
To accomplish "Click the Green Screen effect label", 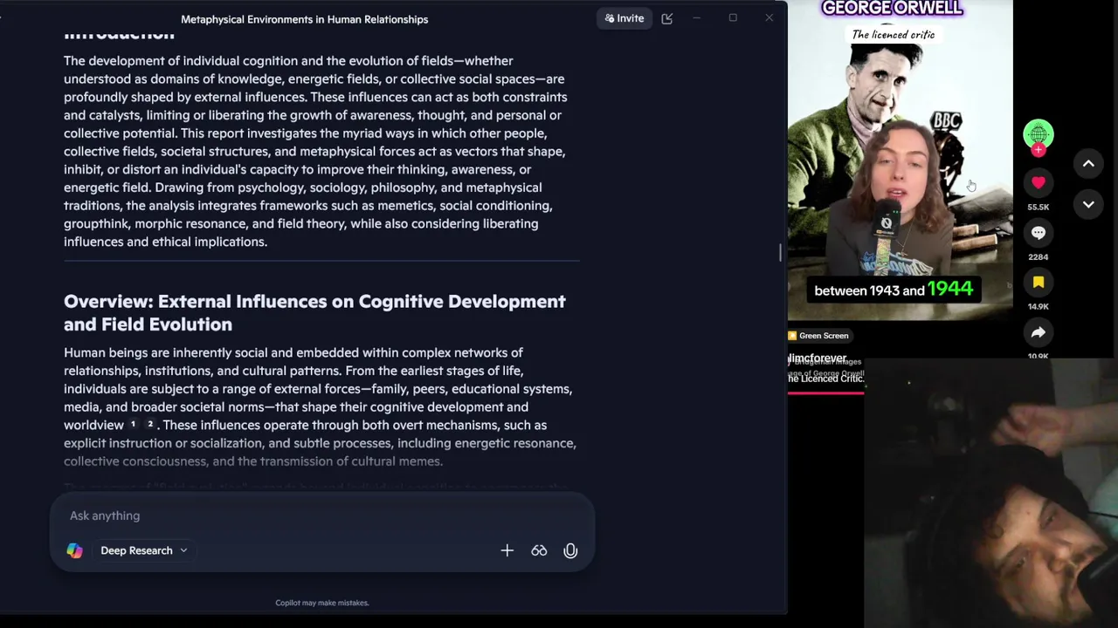I will point(818,336).
